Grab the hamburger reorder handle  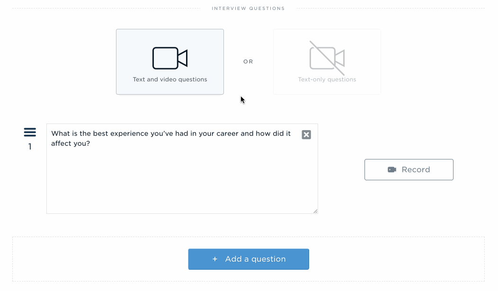click(x=30, y=132)
